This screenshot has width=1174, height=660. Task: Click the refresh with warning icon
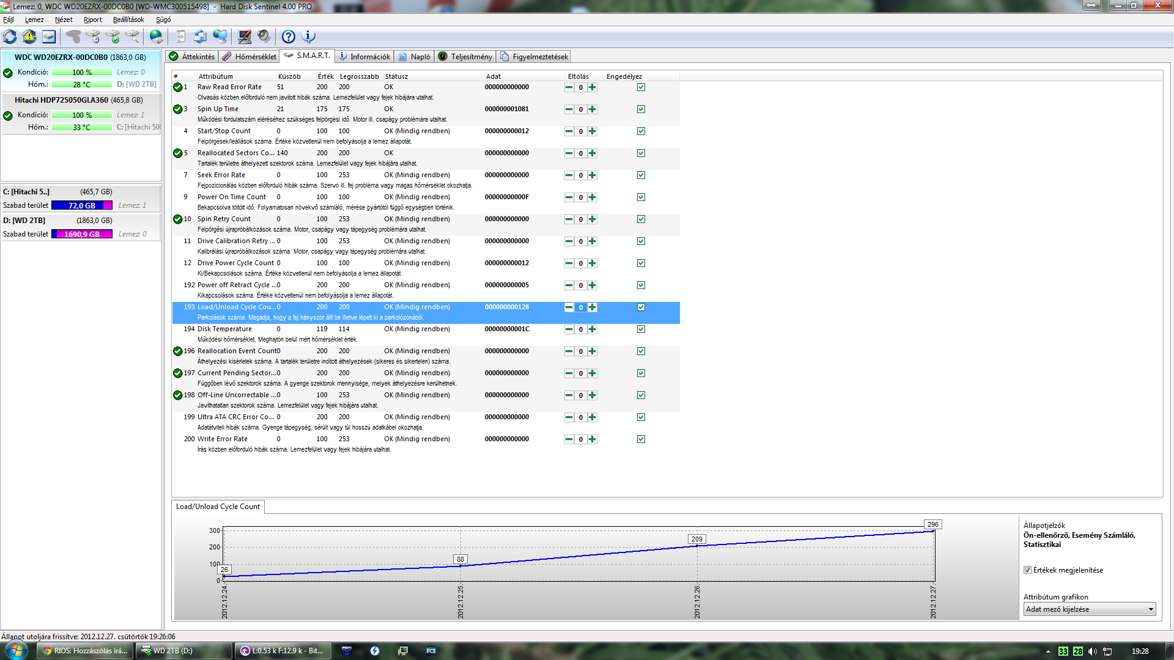tap(29, 37)
